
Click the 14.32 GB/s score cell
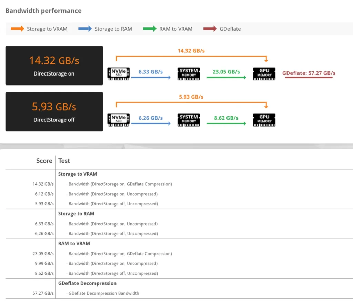coord(43,184)
